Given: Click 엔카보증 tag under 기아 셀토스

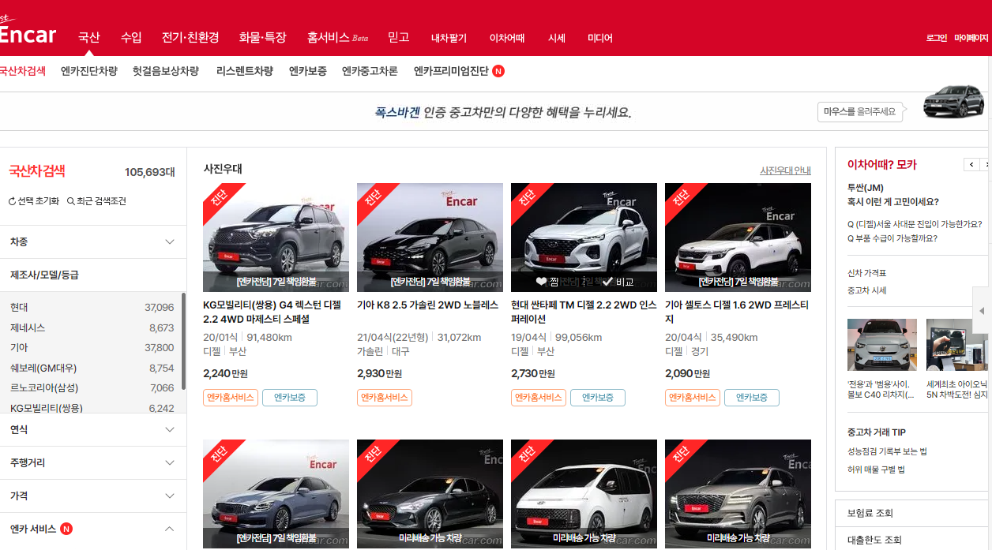Looking at the screenshot, I should coord(752,398).
